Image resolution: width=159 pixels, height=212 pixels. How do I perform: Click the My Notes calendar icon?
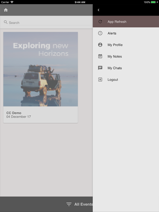[100, 56]
